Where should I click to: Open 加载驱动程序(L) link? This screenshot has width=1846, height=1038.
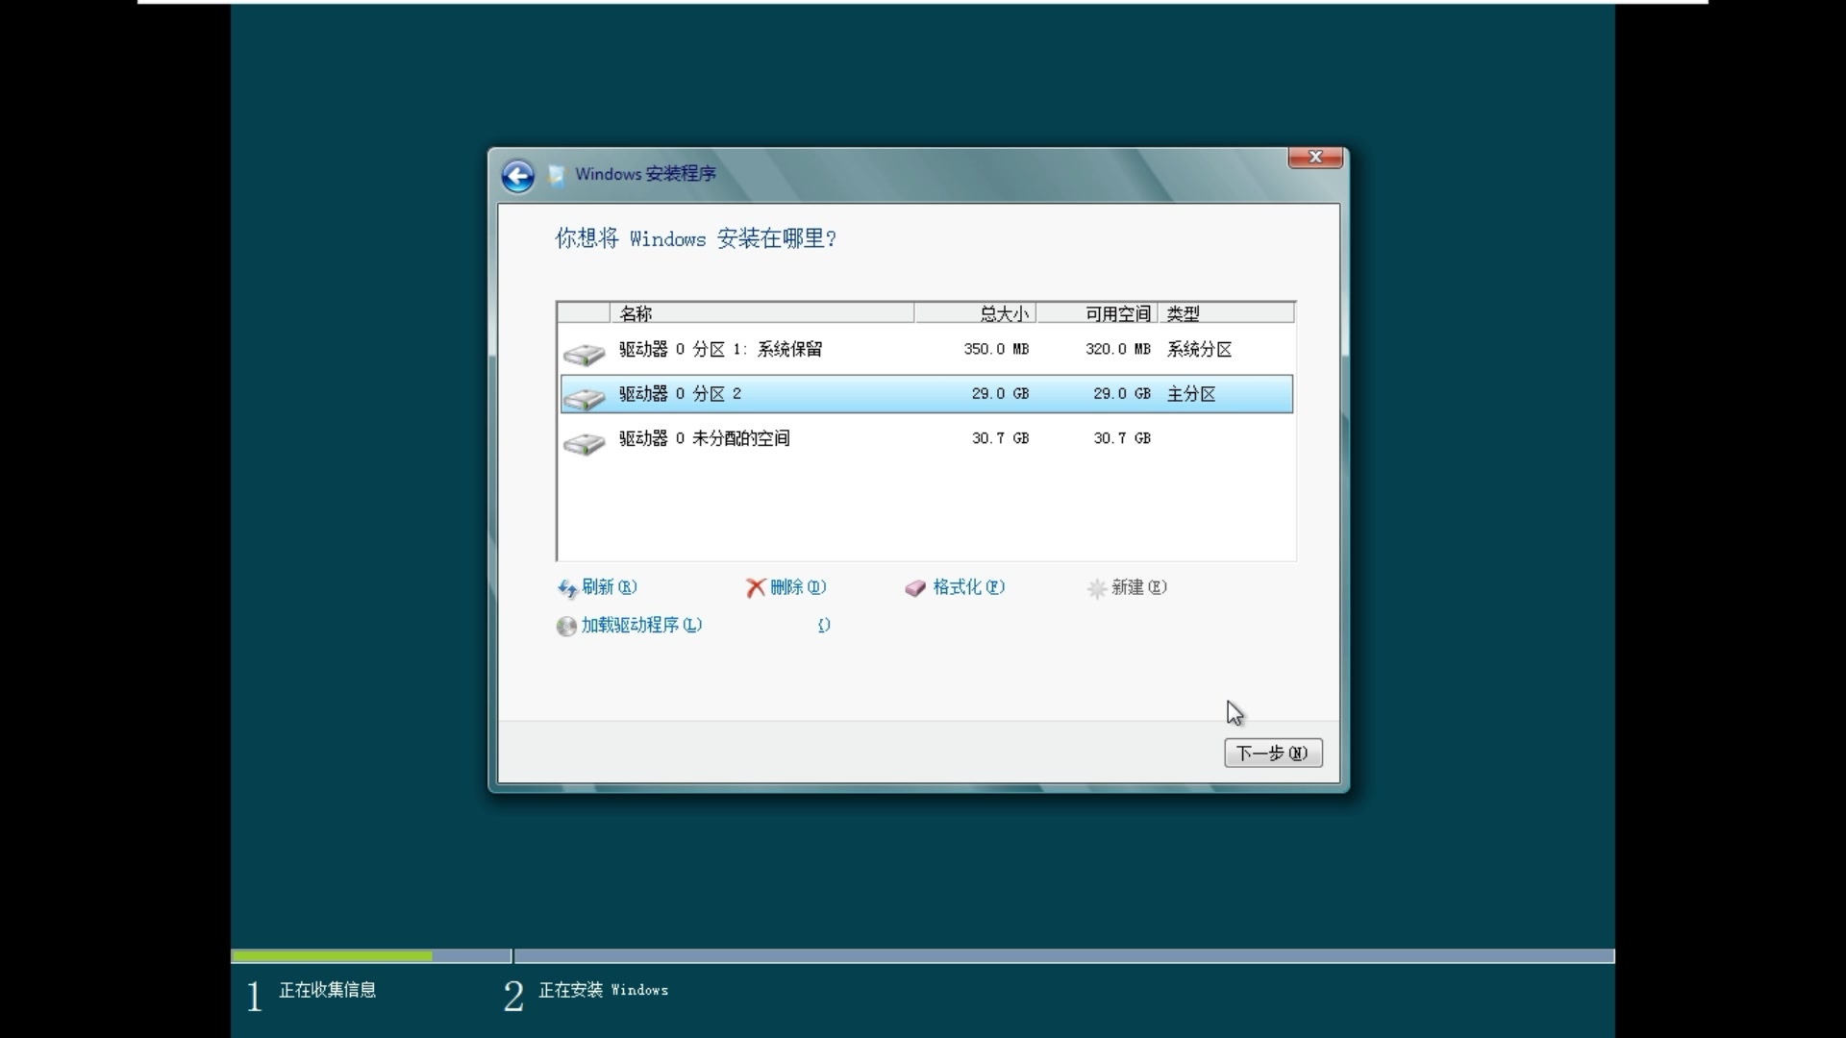pyautogui.click(x=641, y=625)
